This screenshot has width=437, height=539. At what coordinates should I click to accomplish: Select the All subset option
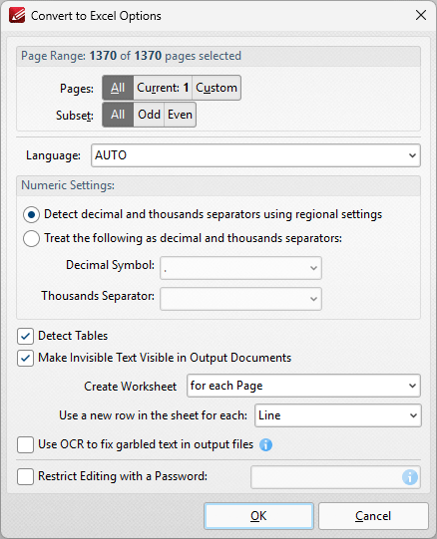coord(118,115)
